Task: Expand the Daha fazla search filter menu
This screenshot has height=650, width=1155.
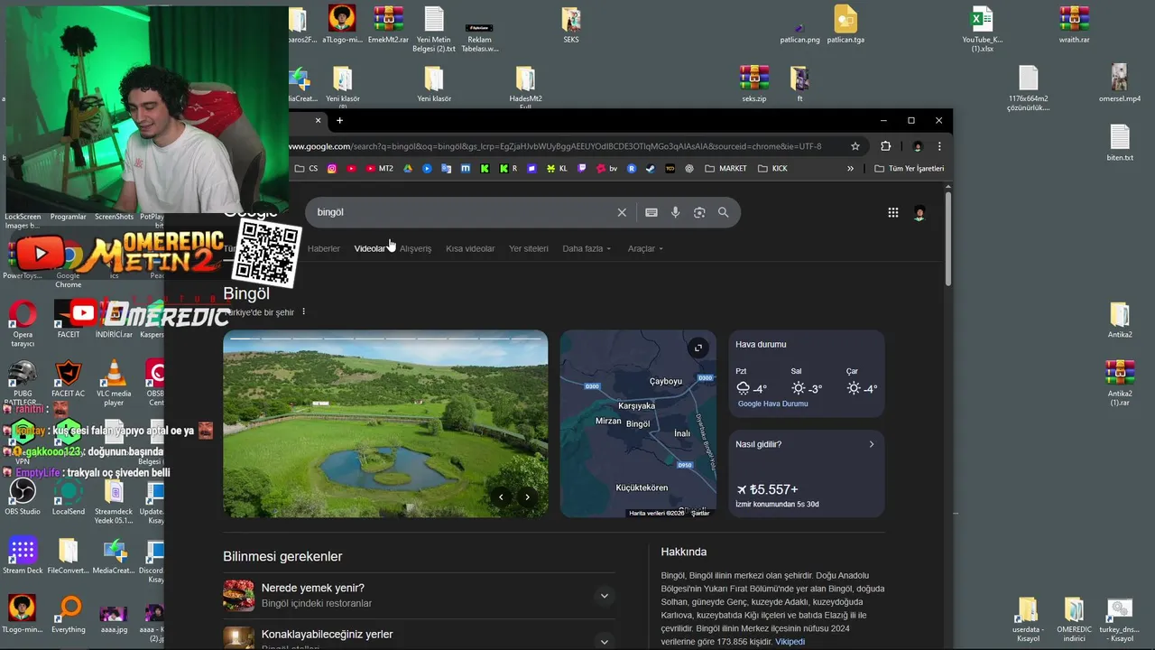Action: click(x=587, y=248)
